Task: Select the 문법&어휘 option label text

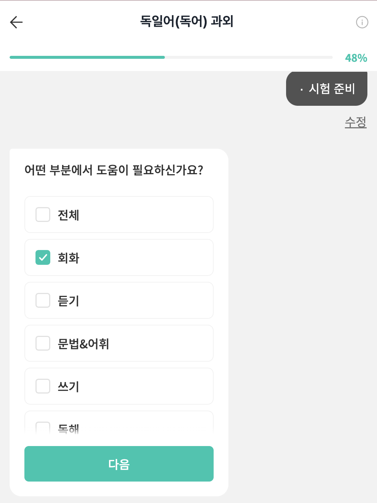Action: 83,344
